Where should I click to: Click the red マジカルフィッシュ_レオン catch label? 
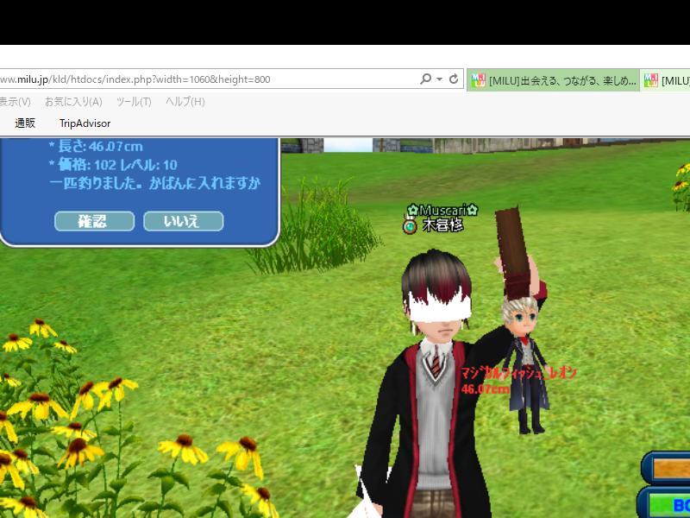[x=519, y=374]
